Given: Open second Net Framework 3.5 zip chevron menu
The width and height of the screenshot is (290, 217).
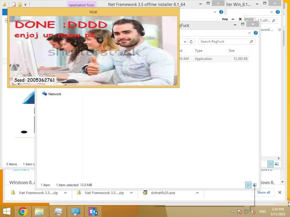Looking at the screenshot, I should (131, 193).
